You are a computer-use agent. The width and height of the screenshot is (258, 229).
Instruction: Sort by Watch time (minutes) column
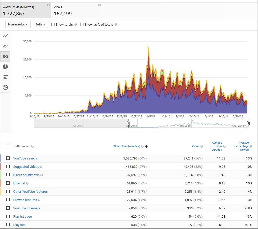(x=126, y=146)
